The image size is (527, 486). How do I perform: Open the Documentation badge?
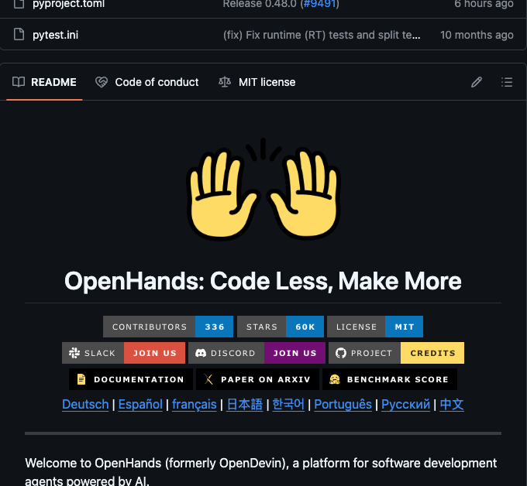tap(131, 379)
